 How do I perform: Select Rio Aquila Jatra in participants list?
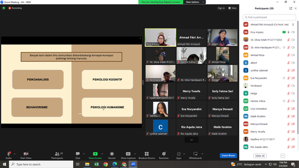click(269, 147)
